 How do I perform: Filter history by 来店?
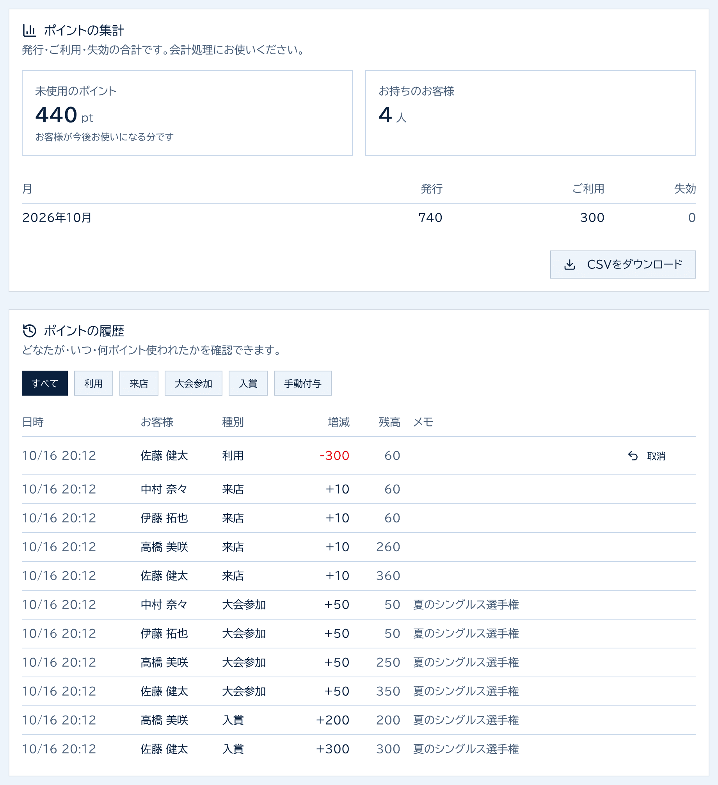point(139,383)
